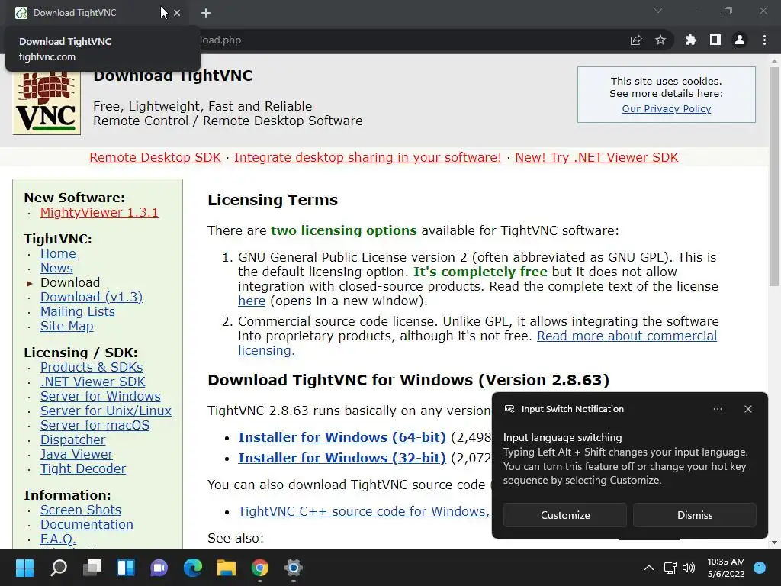Screen dimensions: 781x586
Task: Open Task View on the taskbar
Action: [92, 568]
